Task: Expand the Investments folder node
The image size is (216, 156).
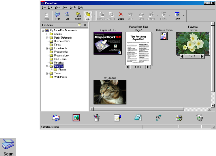Action: (x=47, y=48)
